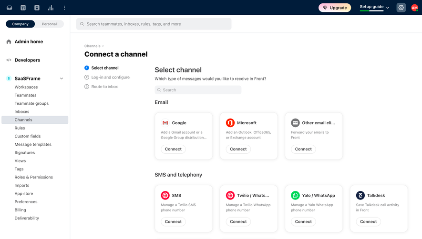Click the Talkdesk logo icon

tap(360, 196)
